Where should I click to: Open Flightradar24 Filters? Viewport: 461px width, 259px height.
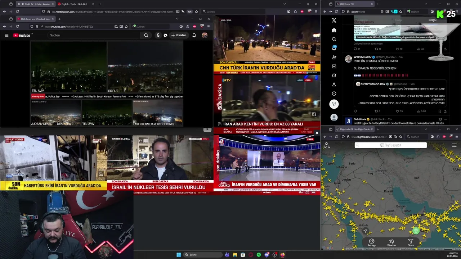coord(411,243)
